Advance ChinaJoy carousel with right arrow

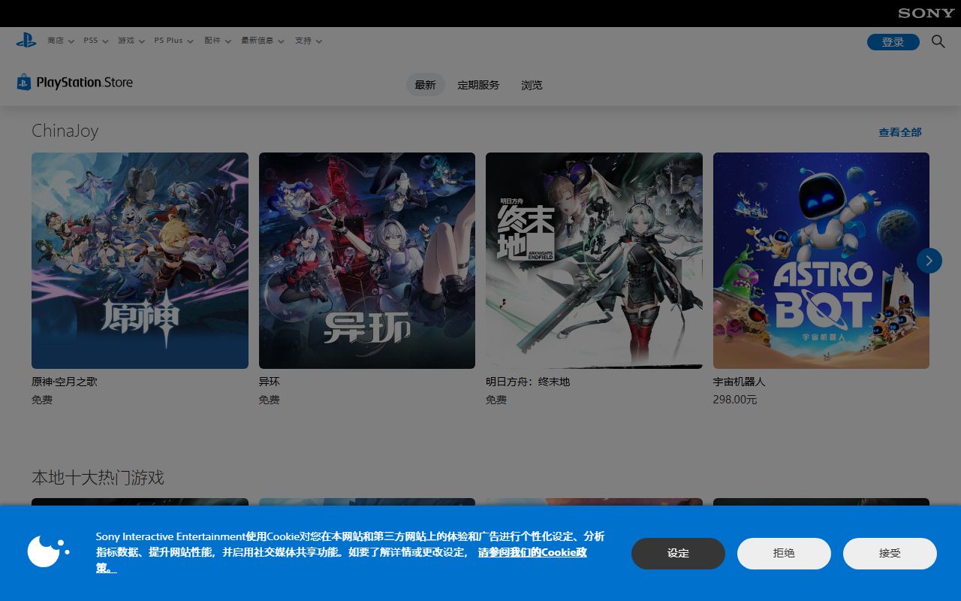pyautogui.click(x=929, y=261)
